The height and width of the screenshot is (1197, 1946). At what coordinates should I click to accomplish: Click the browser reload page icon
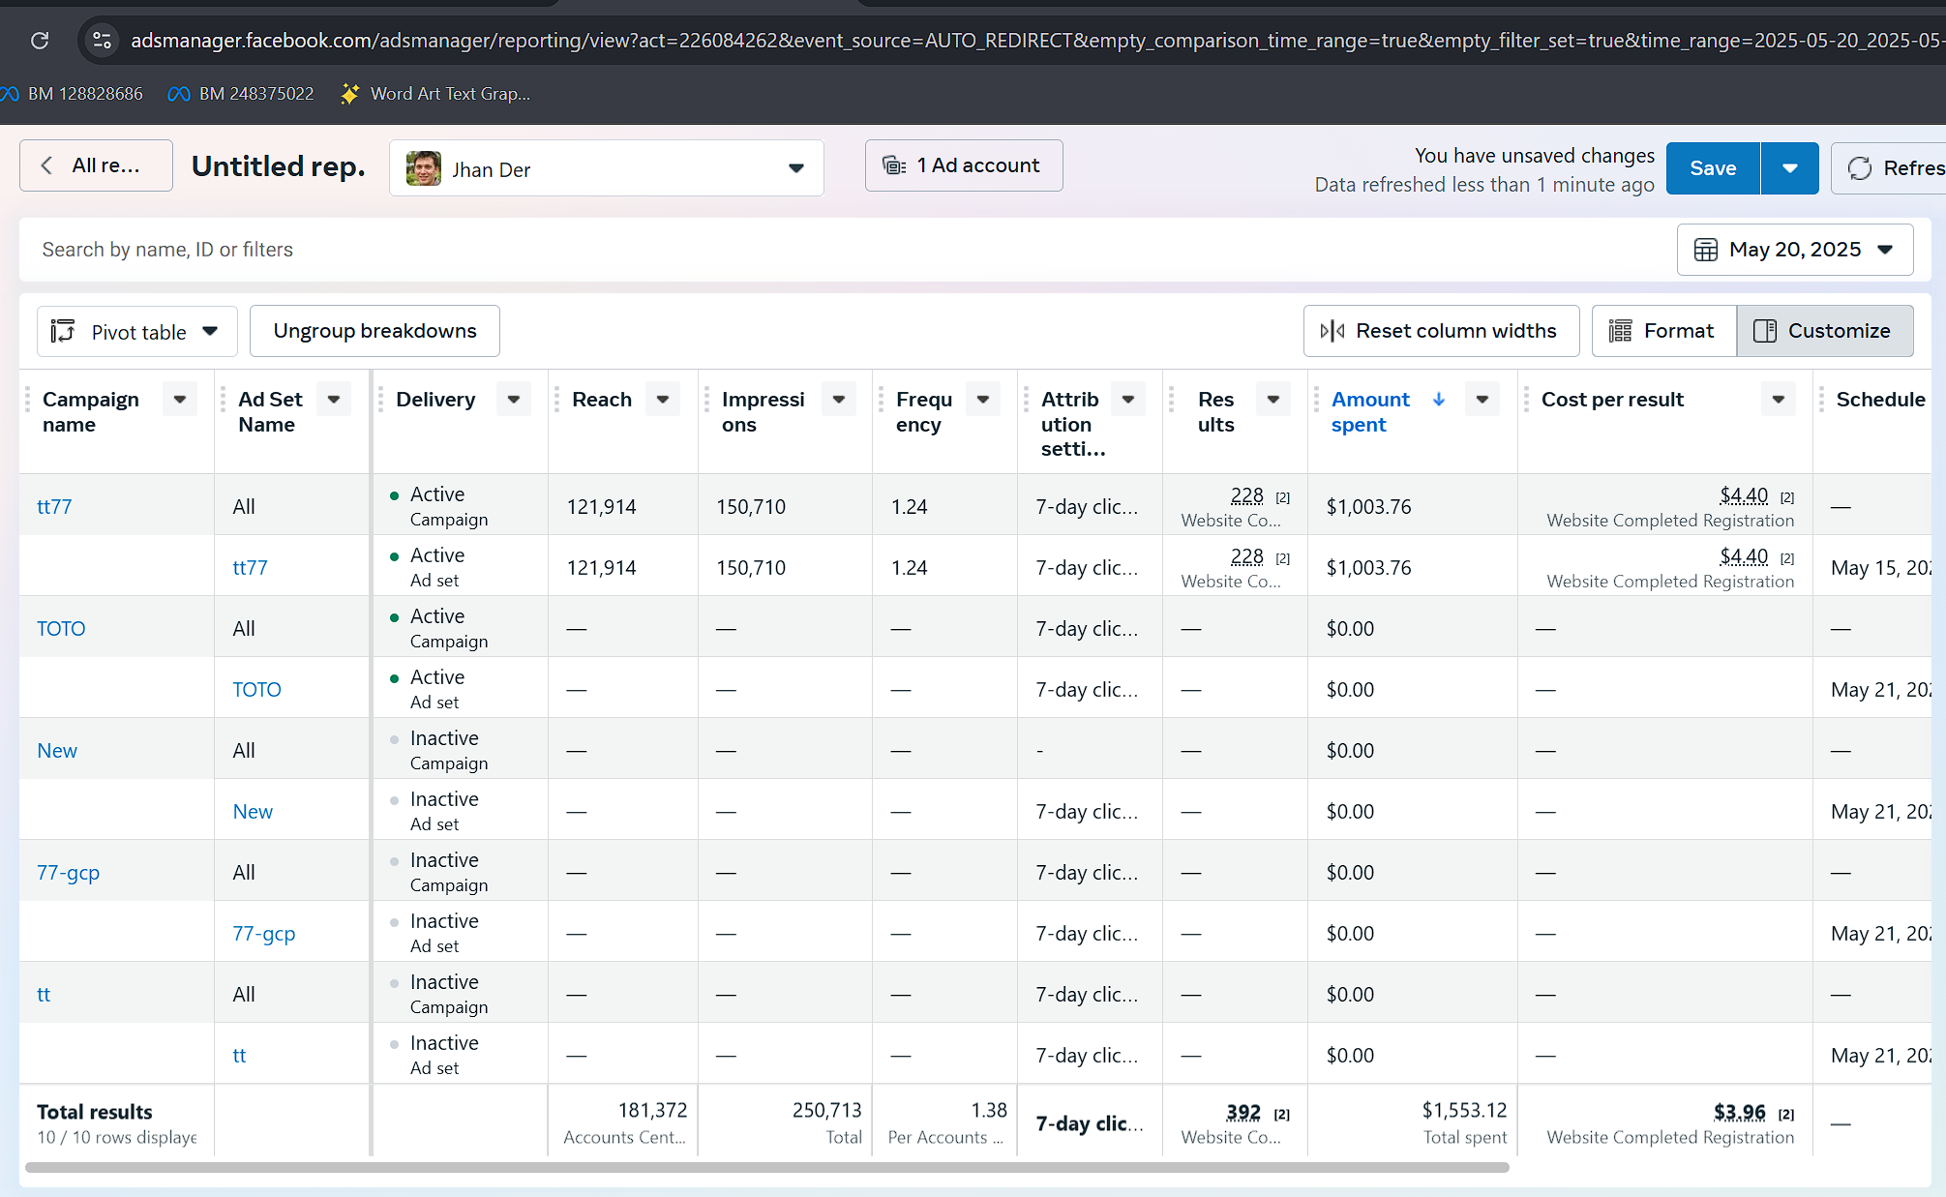[x=40, y=41]
